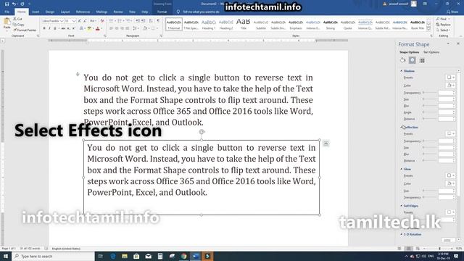Click the Decrease Indent icon
This screenshot has width=464, height=261.
click(x=138, y=21)
